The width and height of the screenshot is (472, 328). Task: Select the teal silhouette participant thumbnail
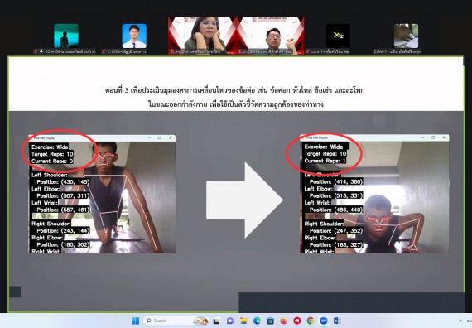(x=66, y=36)
